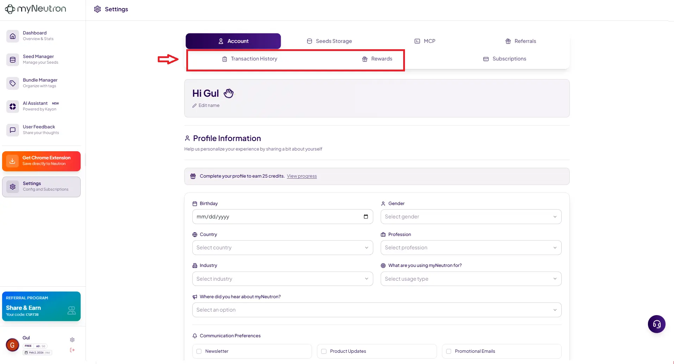Enable the Product Updates checkbox
Screen dimensions: 674x364
pos(324,351)
